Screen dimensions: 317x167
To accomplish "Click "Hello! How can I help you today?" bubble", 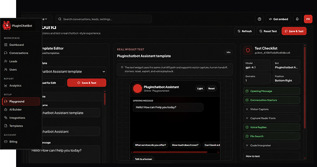I will tap(168, 107).
